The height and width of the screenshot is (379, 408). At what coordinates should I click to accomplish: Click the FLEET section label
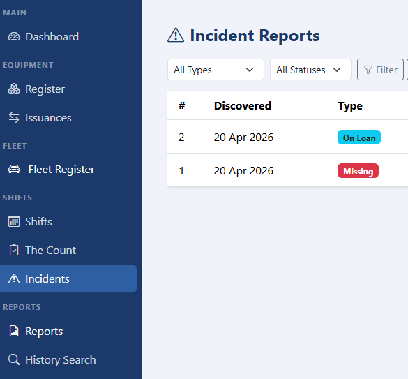pyautogui.click(x=15, y=146)
